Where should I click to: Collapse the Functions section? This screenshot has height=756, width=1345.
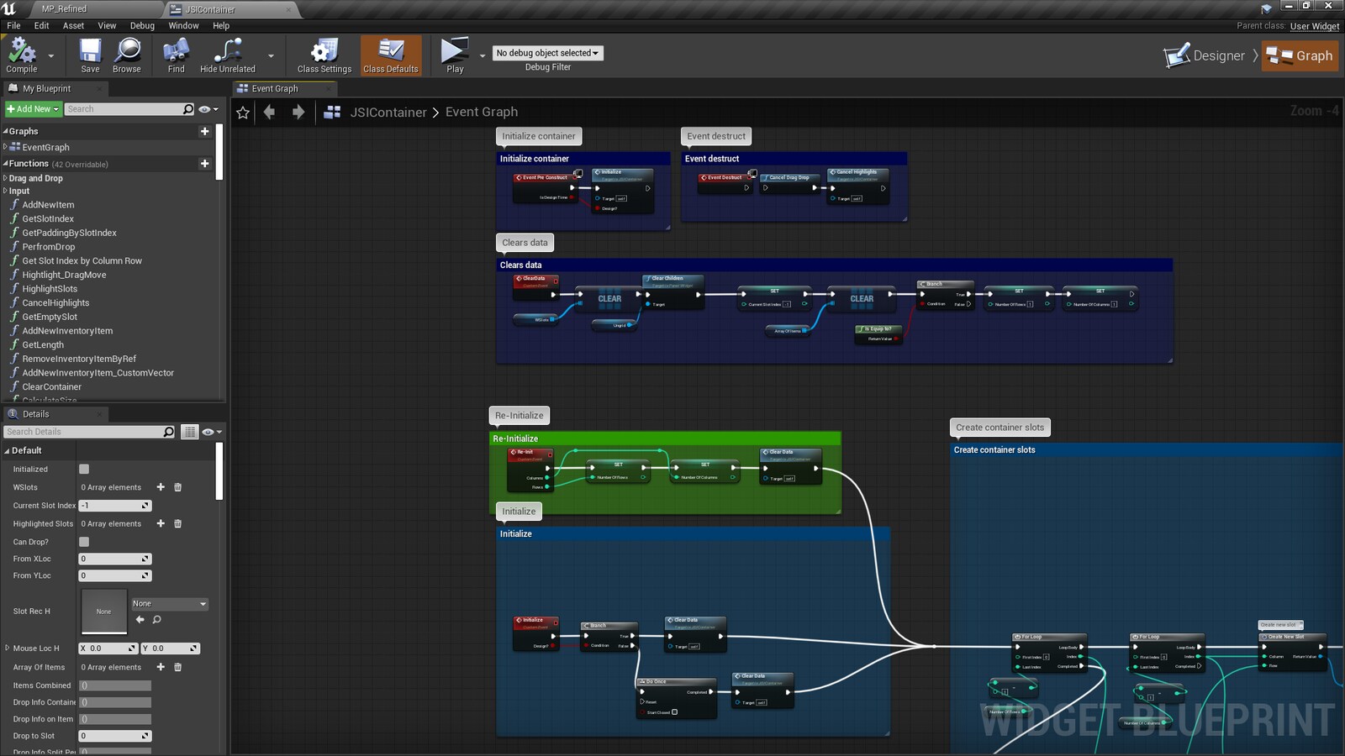pos(5,163)
